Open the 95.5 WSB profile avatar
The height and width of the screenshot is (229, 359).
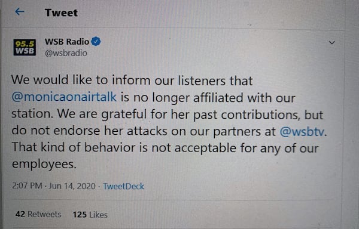point(25,47)
